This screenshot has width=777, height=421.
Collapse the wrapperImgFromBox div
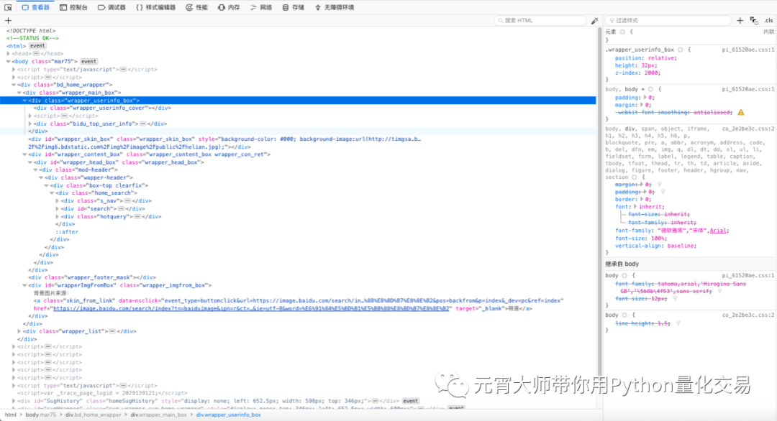(x=24, y=285)
